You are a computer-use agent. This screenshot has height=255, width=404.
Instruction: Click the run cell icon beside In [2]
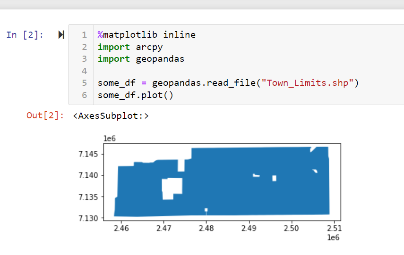coord(61,35)
